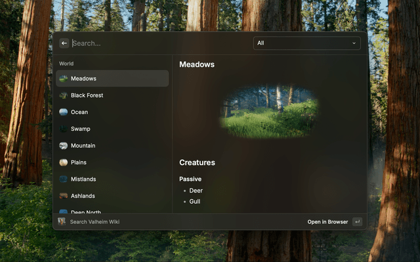Image resolution: width=420 pixels, height=262 pixels.
Task: Click the Meadows biome icon
Action: click(x=63, y=79)
